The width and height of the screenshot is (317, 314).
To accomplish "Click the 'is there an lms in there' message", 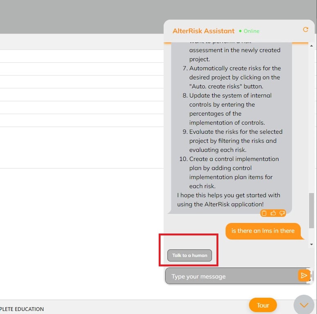I will point(263,231).
